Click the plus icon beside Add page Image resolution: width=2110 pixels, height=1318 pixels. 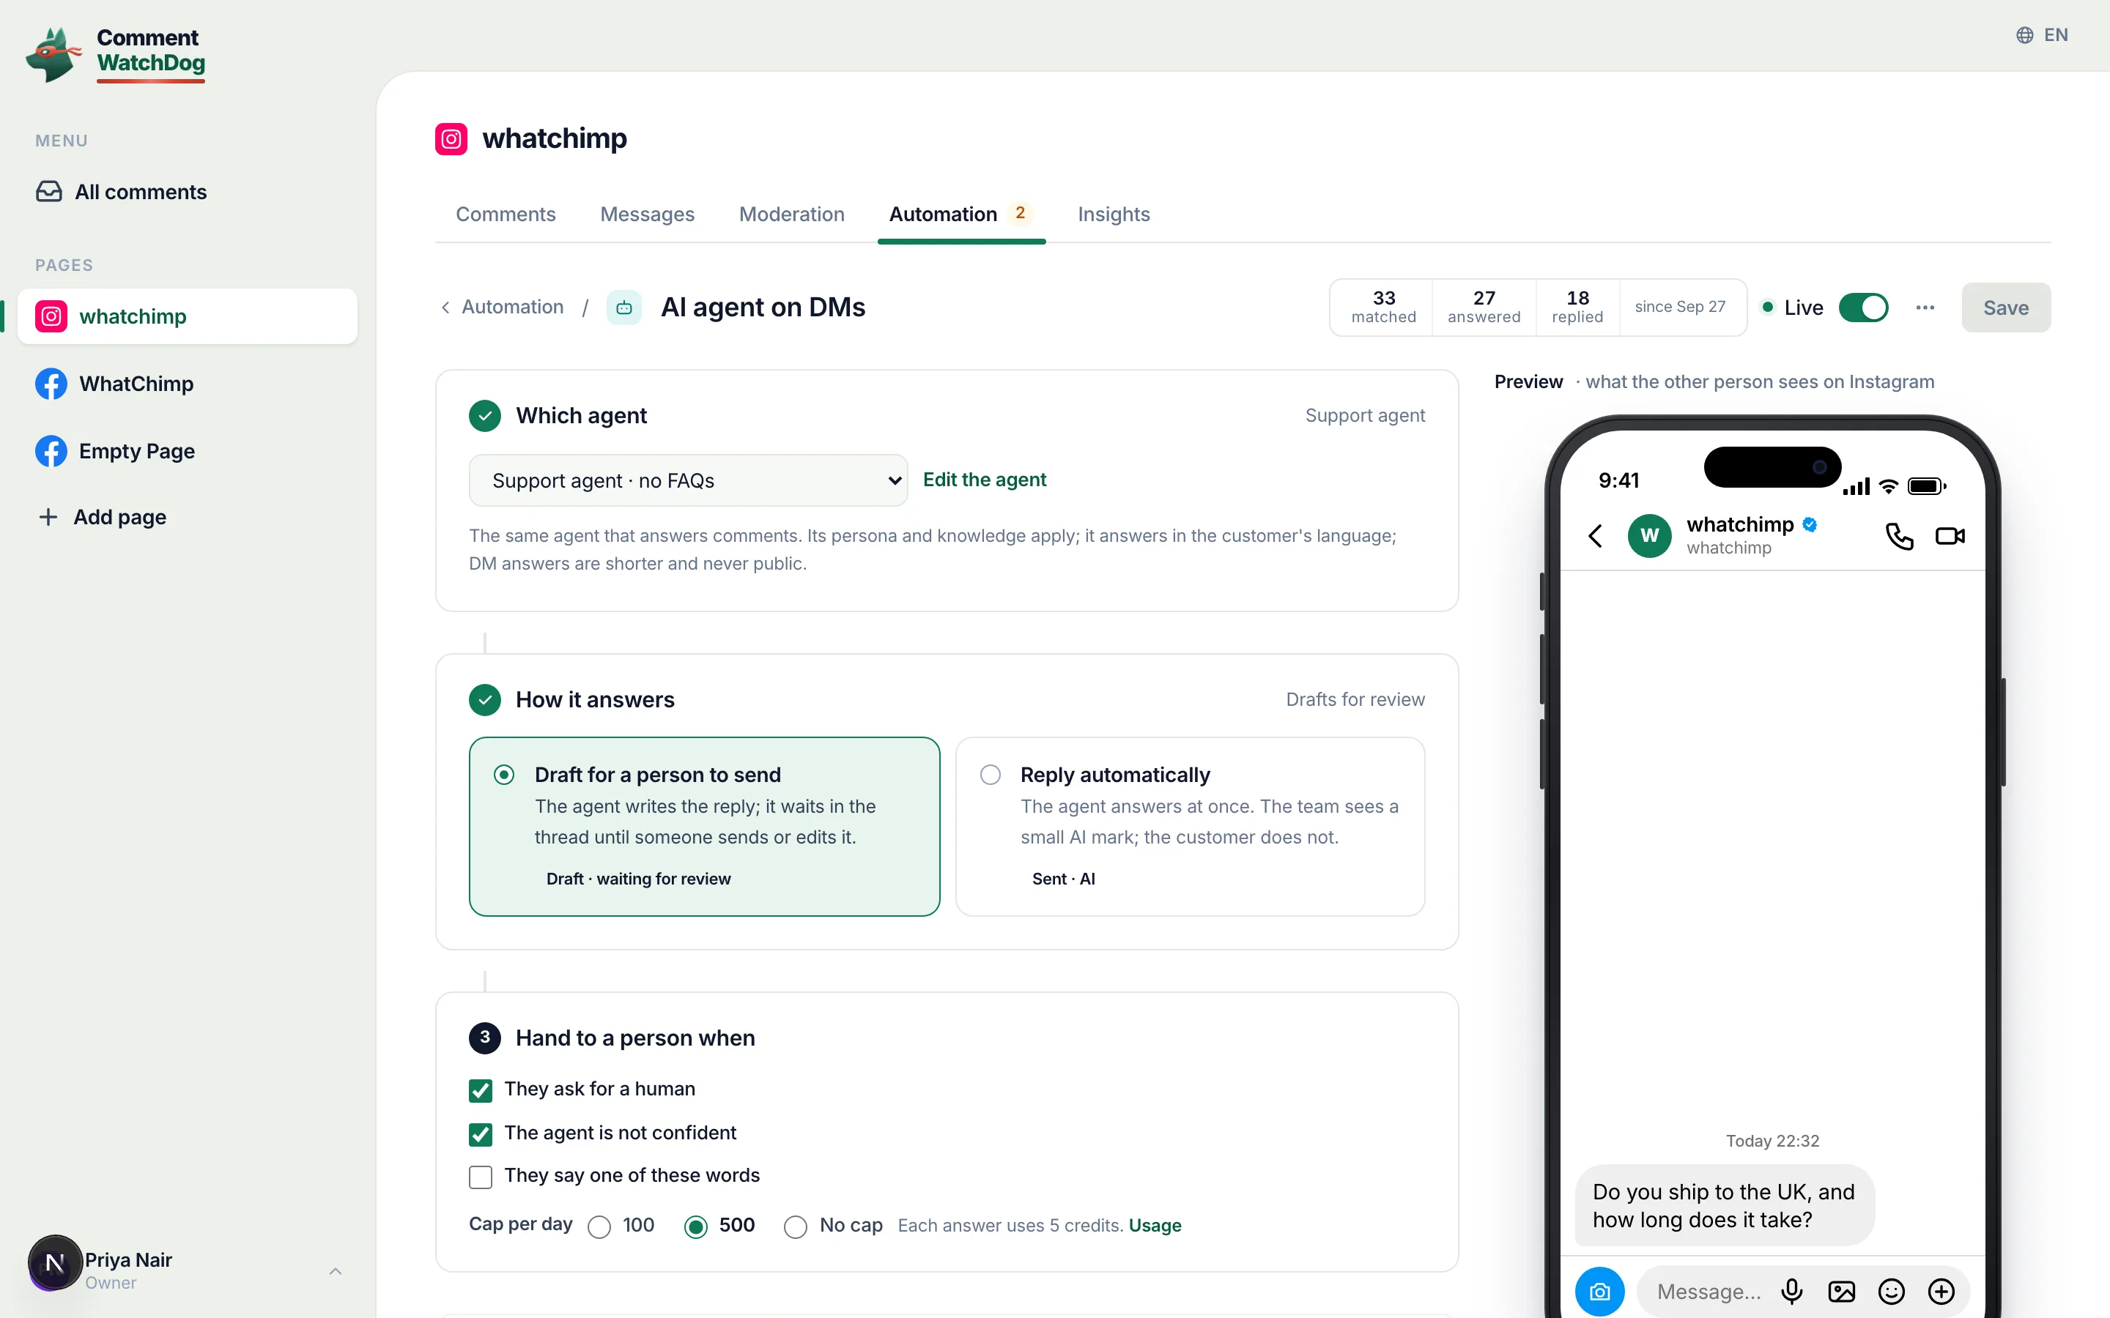(49, 517)
